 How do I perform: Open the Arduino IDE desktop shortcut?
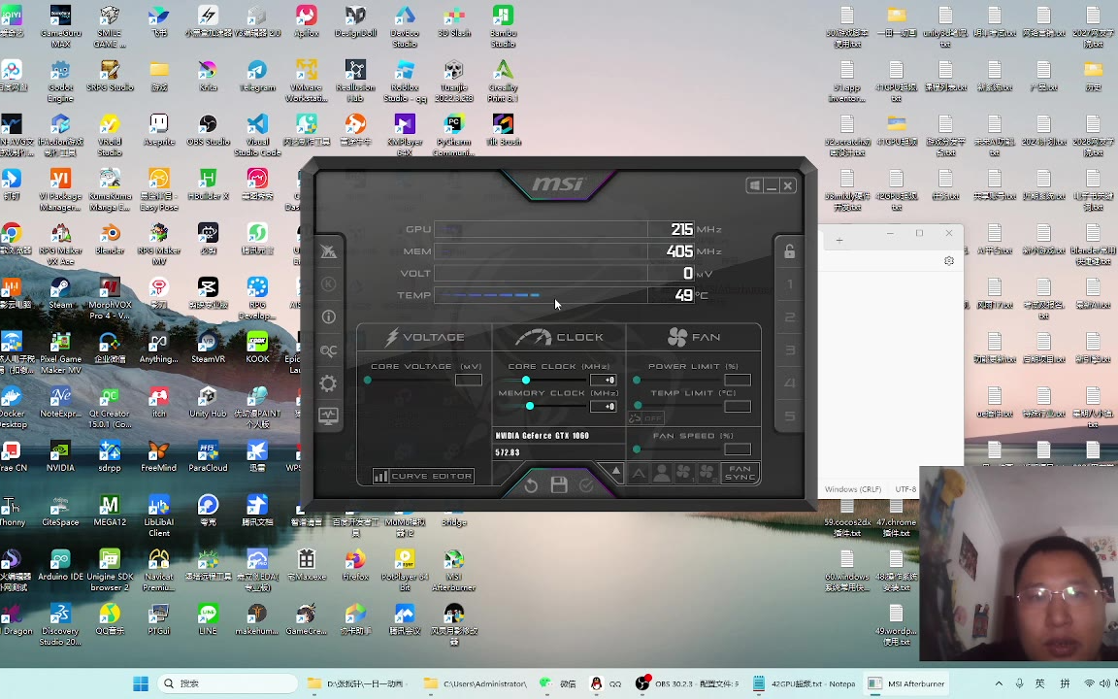pos(60,565)
